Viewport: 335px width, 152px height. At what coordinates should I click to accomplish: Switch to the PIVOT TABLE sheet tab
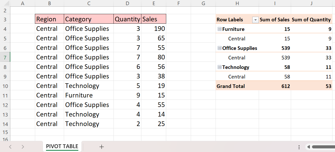point(62,147)
